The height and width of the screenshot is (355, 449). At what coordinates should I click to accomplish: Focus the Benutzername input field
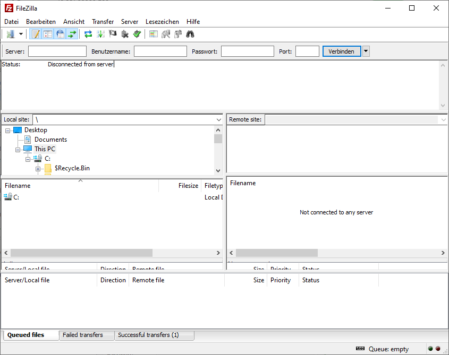tap(160, 51)
